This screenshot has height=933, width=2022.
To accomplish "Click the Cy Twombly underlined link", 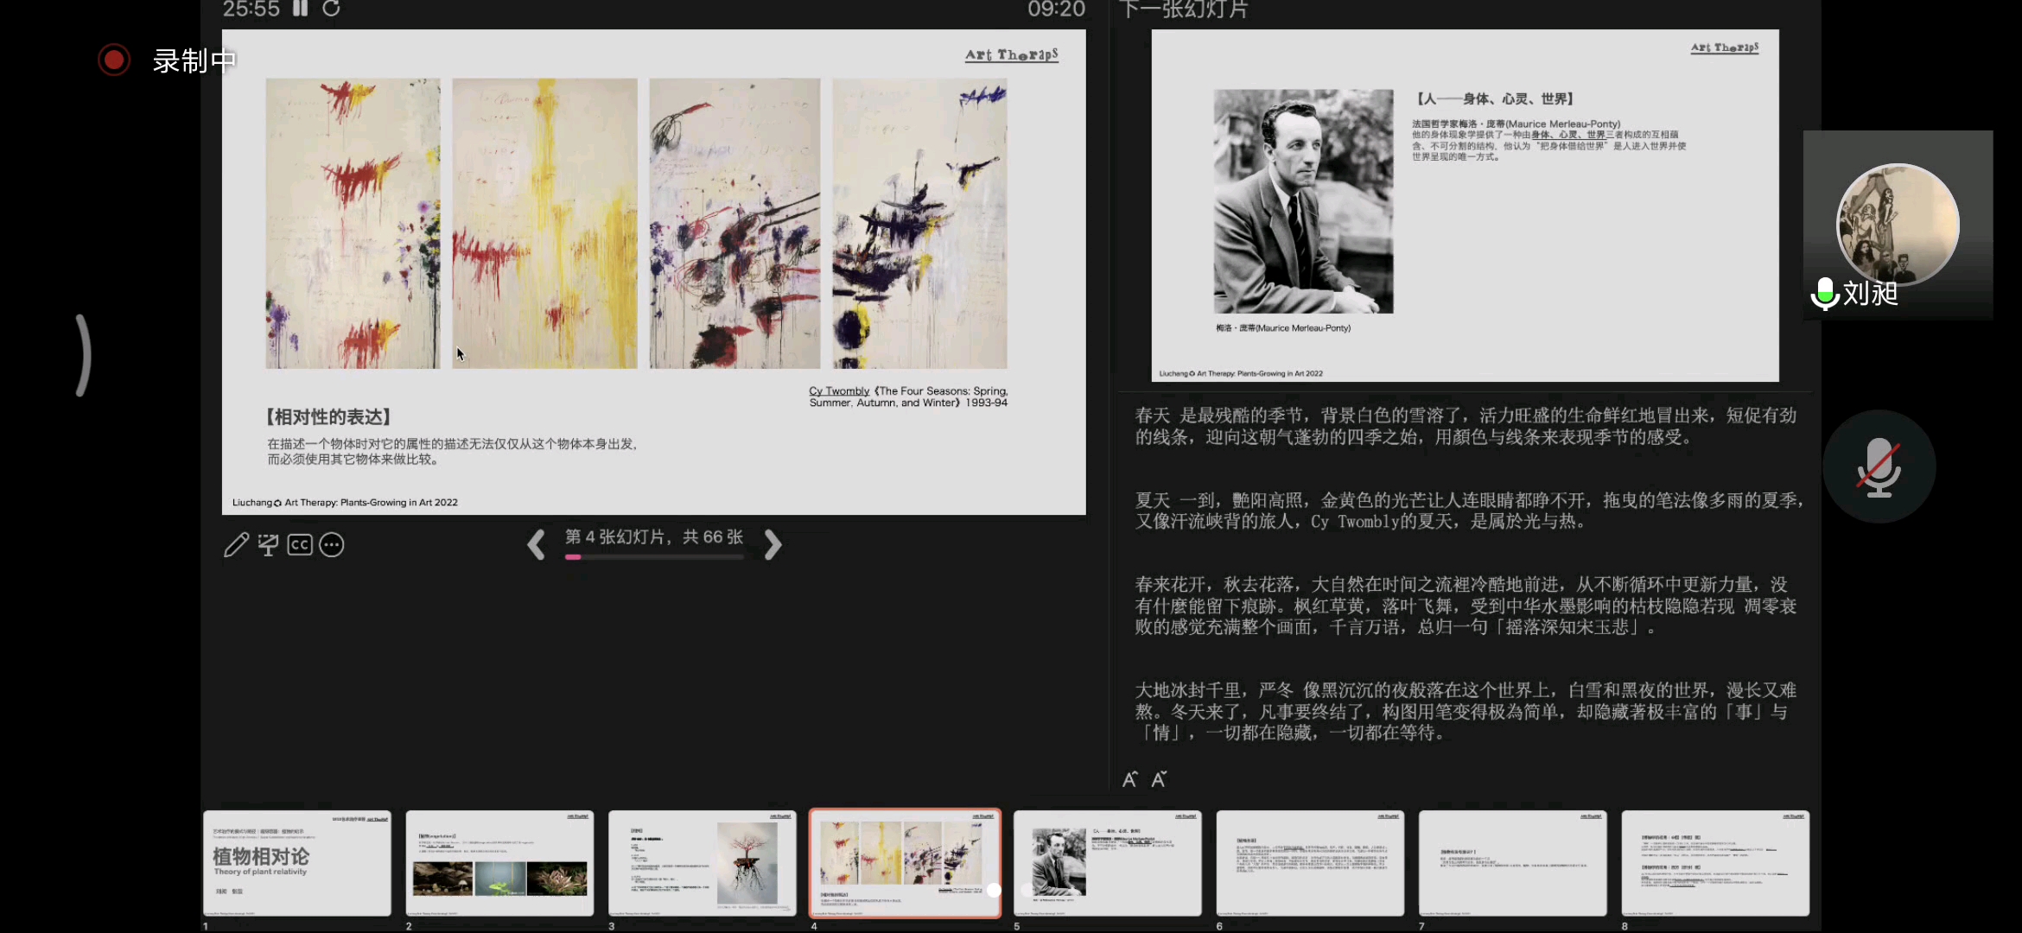I will pyautogui.click(x=839, y=391).
